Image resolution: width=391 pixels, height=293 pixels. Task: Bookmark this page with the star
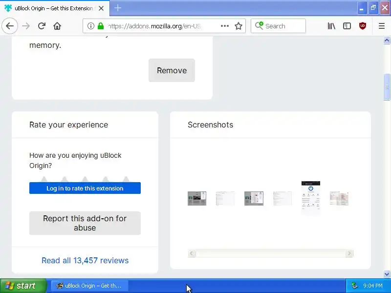239,26
